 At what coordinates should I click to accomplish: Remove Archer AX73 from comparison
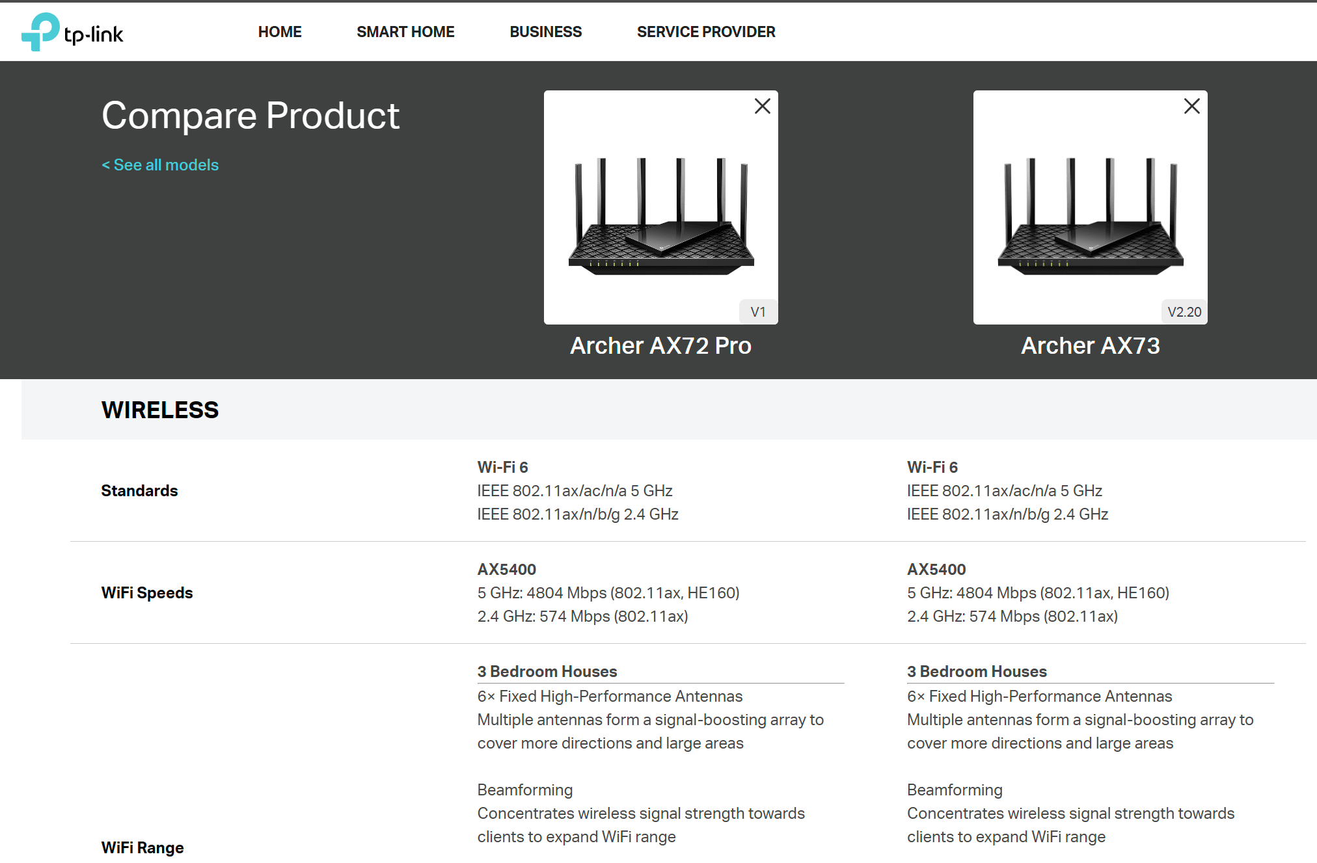pyautogui.click(x=1191, y=106)
